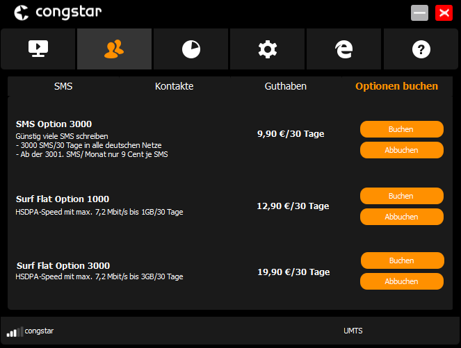This screenshot has width=461, height=348.
Task: Minimize the congstar window
Action: click(419, 13)
